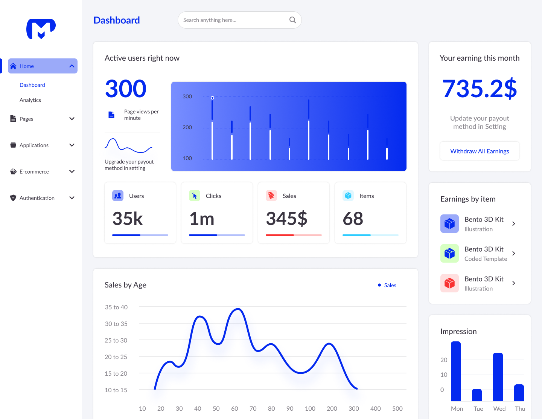Click the E-commerce basket icon
Viewport: 542px width, 419px height.
(13, 171)
